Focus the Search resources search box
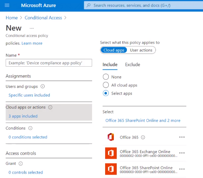The image size is (203, 178). point(144,5)
